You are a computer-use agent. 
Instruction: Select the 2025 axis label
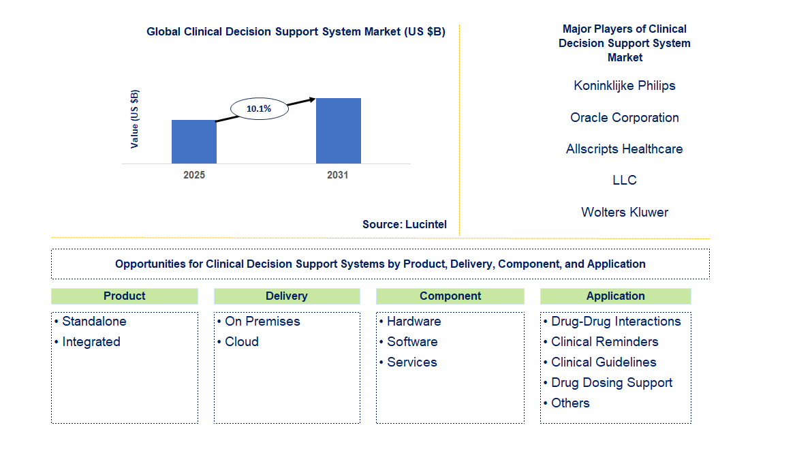194,175
